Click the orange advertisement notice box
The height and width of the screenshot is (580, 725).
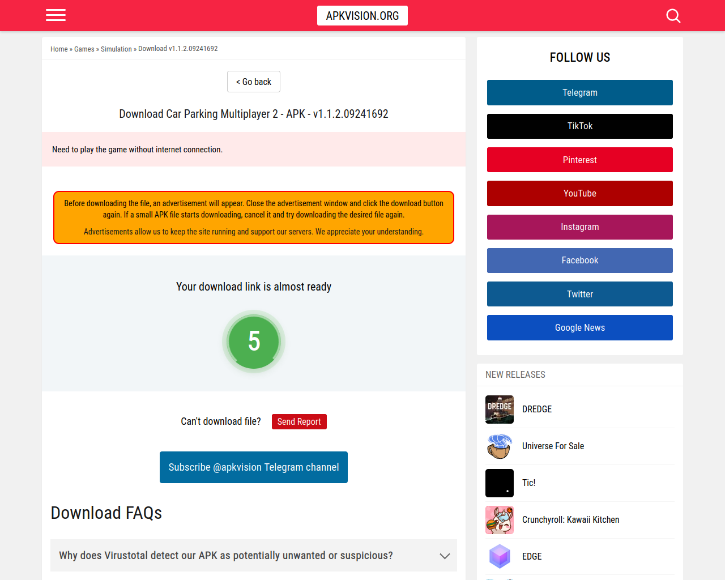point(254,217)
